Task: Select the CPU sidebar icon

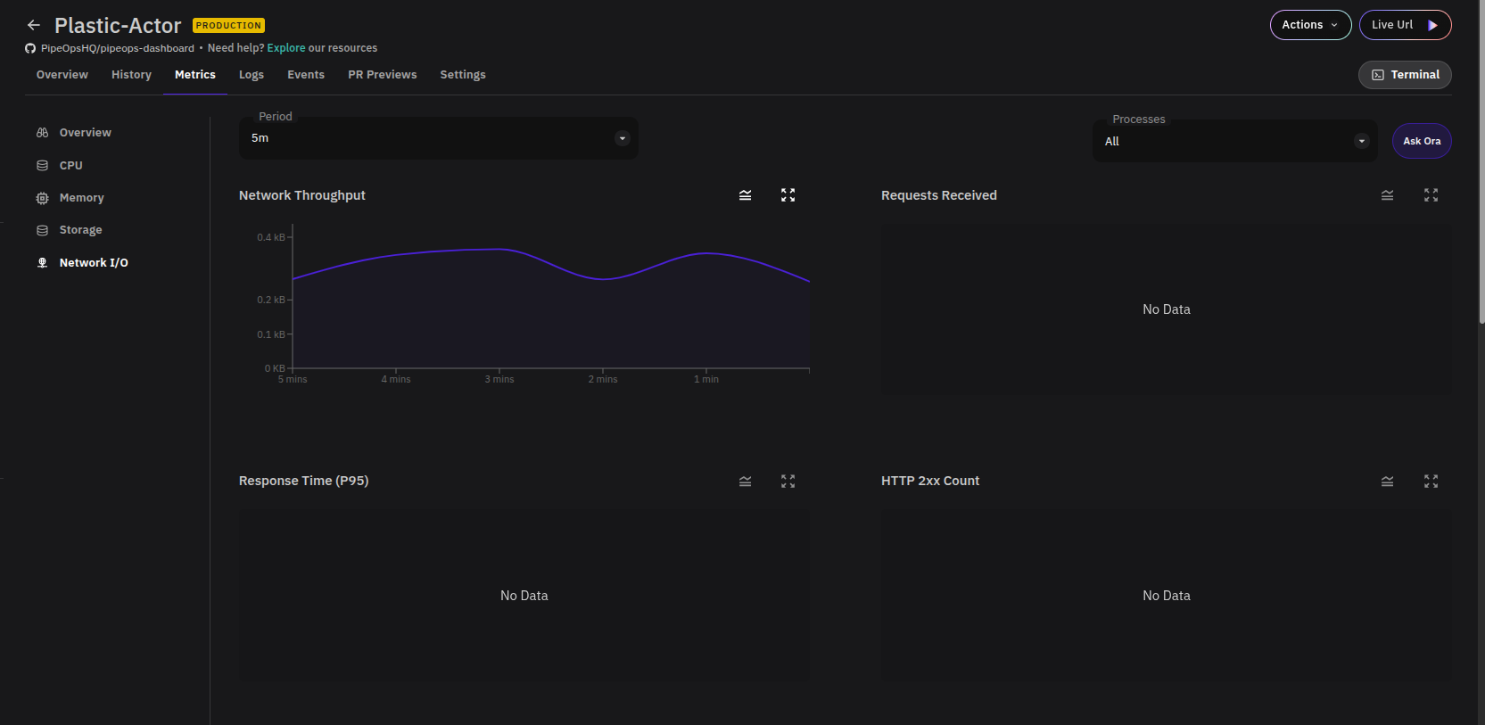Action: [42, 166]
